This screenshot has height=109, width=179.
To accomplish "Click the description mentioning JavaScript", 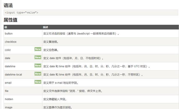I will pyautogui.click(x=81, y=34).
